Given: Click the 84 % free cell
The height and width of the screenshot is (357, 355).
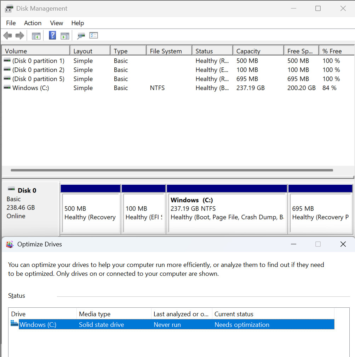Looking at the screenshot, I should click(x=329, y=88).
